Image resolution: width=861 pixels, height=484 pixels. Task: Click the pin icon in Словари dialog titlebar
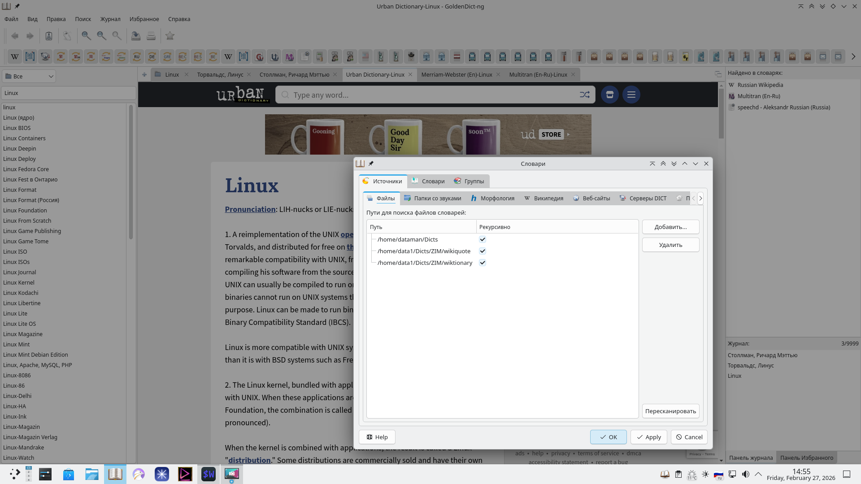(x=371, y=164)
